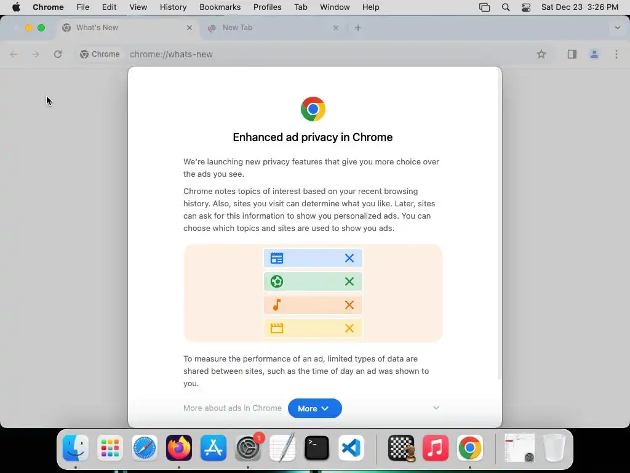Screen dimensions: 630x473
Task: Click the Chrome site info chip in the address bar
Action: pos(100,54)
